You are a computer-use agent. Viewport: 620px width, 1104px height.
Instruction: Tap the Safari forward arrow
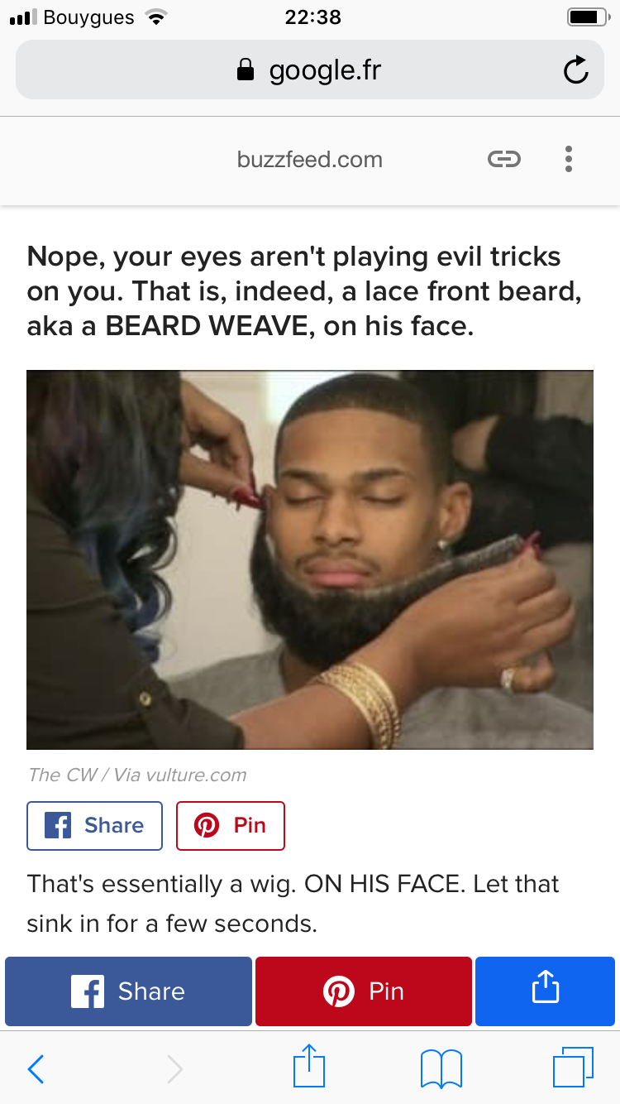174,1069
